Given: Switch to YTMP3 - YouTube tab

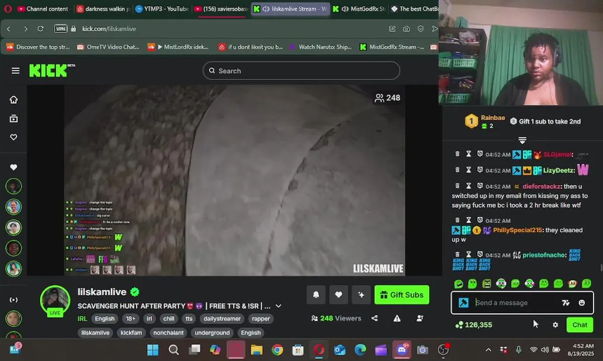Looking at the screenshot, I should [x=162, y=9].
